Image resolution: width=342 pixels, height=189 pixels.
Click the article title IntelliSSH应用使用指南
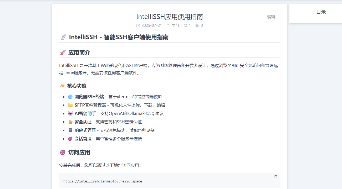coord(170,17)
